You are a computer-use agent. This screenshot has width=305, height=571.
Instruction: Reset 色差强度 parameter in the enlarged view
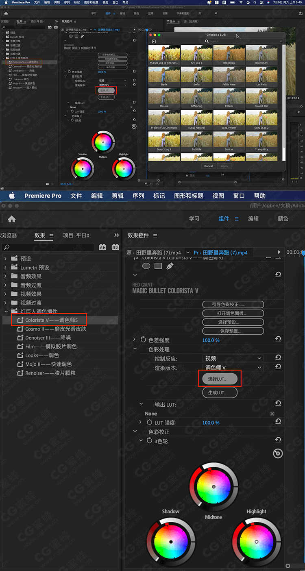pyautogui.click(x=278, y=339)
